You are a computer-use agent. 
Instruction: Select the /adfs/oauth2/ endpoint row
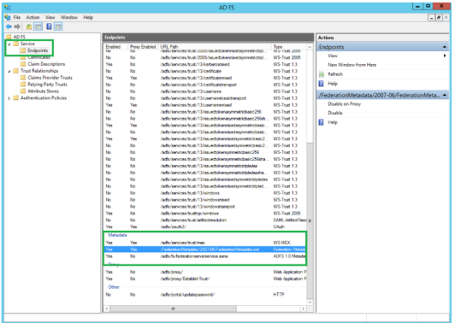(x=205, y=226)
